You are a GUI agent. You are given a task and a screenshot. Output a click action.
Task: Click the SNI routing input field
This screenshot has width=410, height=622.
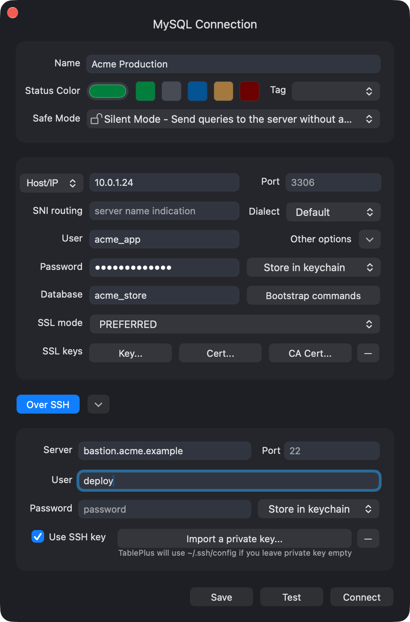pyautogui.click(x=164, y=211)
